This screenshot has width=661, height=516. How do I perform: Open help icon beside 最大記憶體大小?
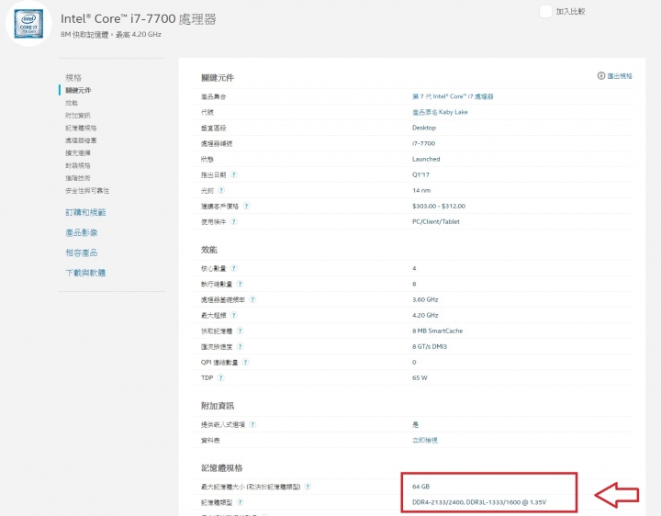click(308, 487)
